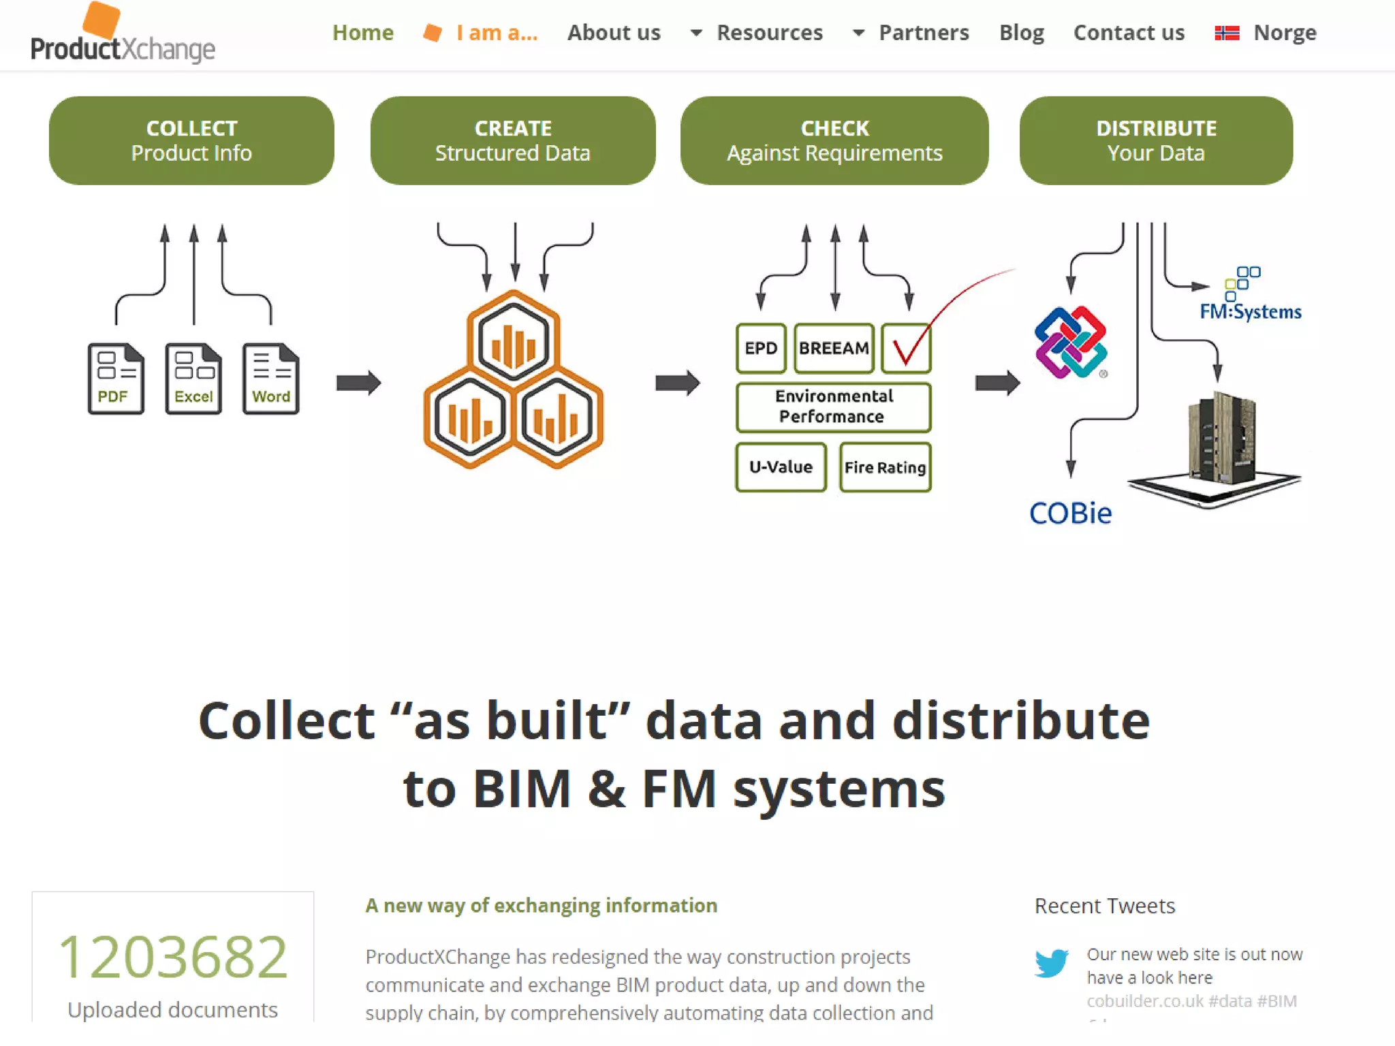1395x1046 pixels.
Task: Open the Blog menu item
Action: point(1021,33)
